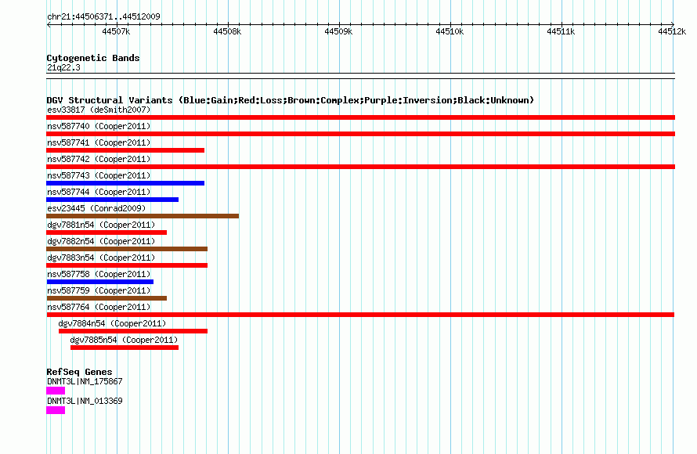Viewport: 697px width, 454px height.
Task: Click the brown complex bar for esv23445
Action: click(x=143, y=216)
